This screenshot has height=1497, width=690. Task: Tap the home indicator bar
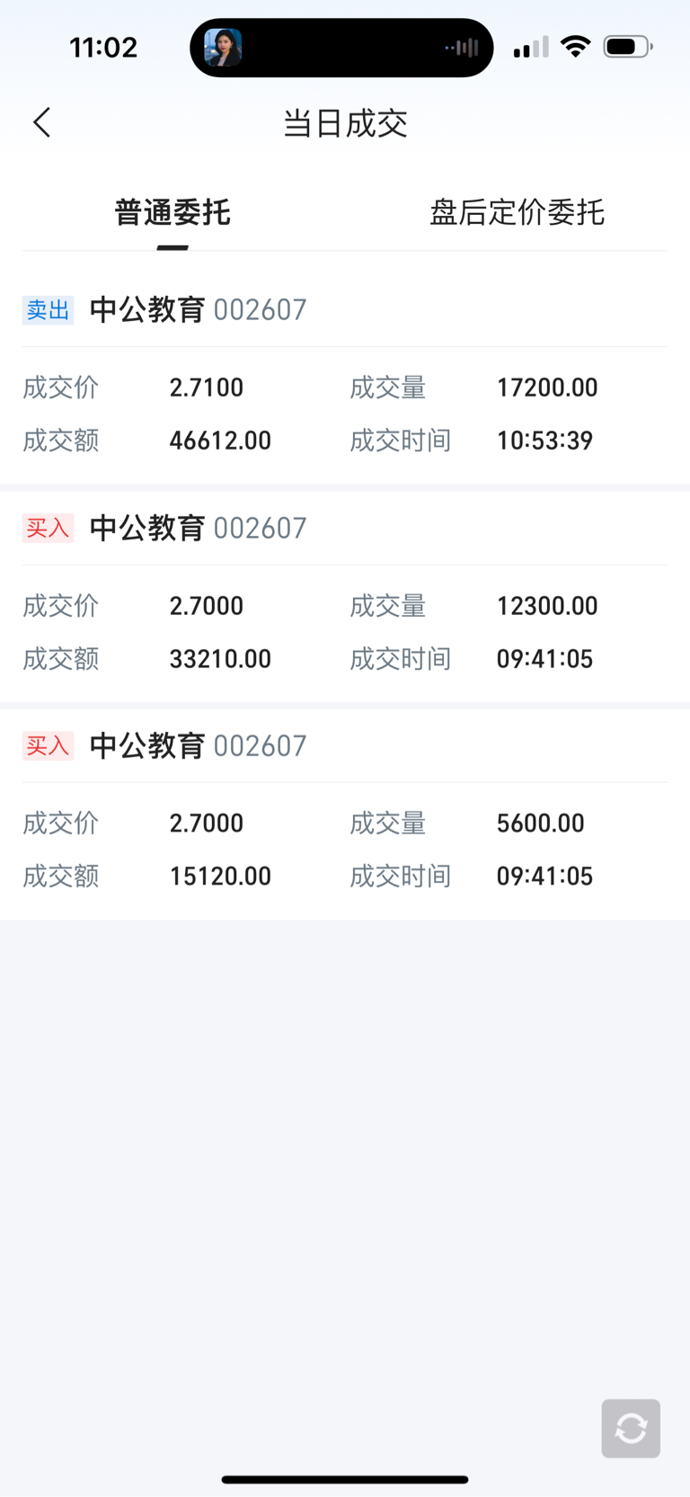click(x=345, y=1479)
